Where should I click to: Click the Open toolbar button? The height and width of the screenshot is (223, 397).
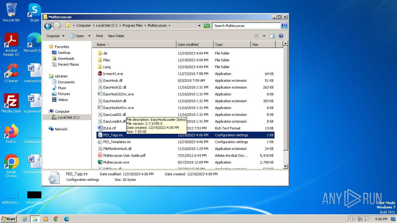point(77,36)
